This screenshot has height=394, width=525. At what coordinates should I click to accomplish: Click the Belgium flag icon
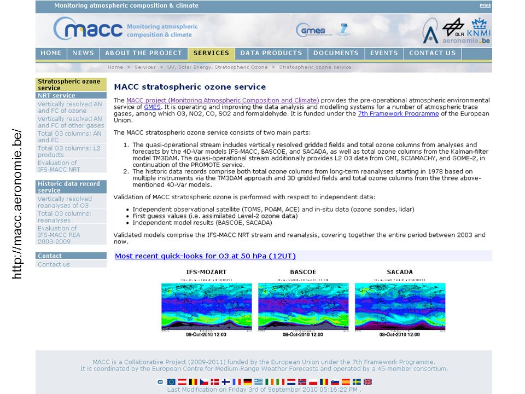tap(193, 382)
